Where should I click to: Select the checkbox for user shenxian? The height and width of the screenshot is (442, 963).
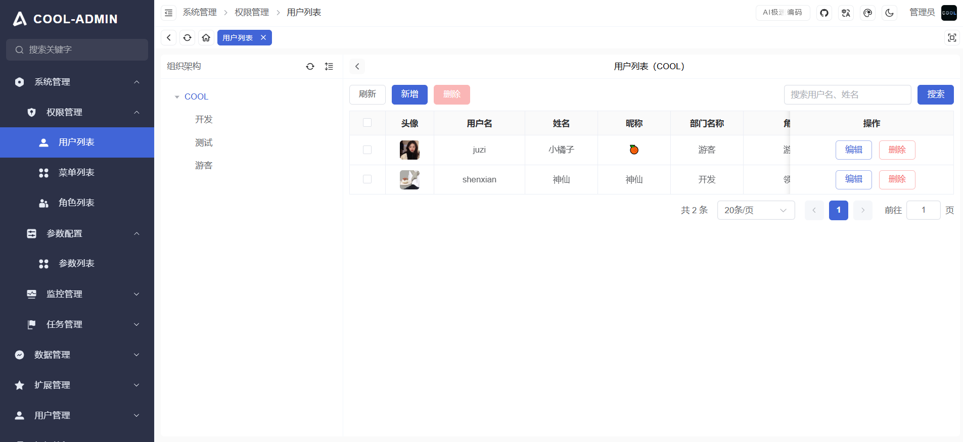pyautogui.click(x=367, y=179)
